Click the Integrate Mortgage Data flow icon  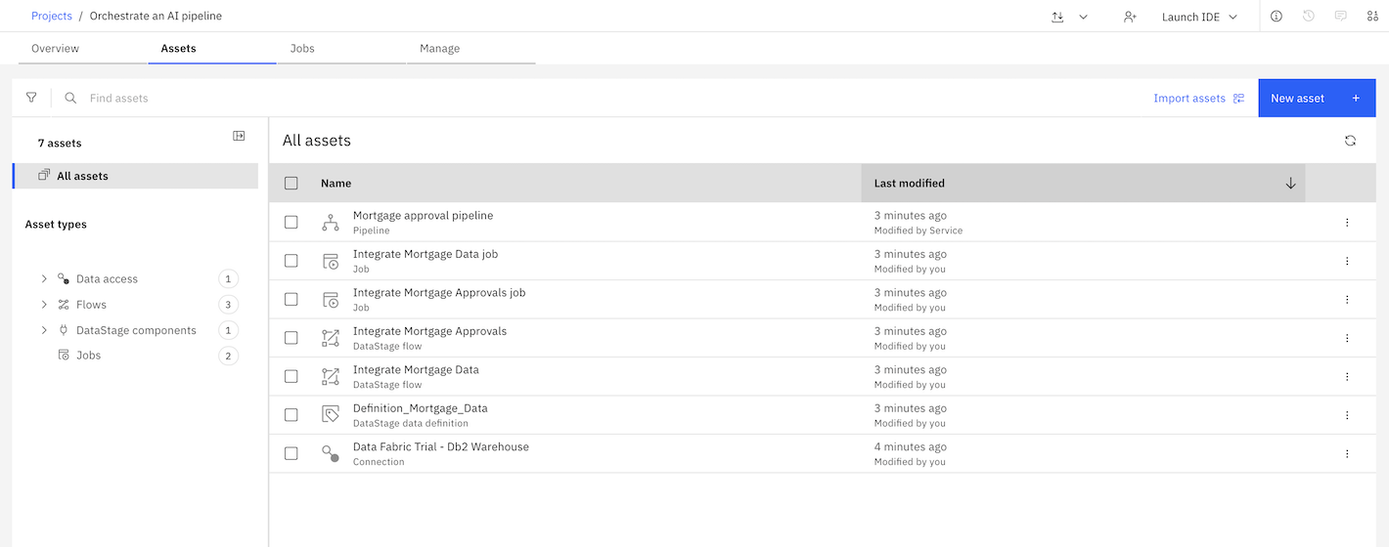pos(331,377)
